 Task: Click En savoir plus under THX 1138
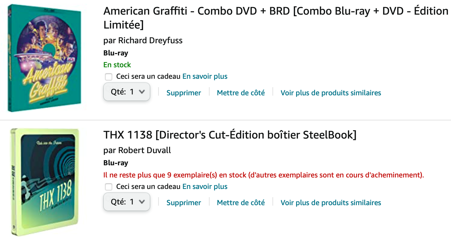pos(205,187)
